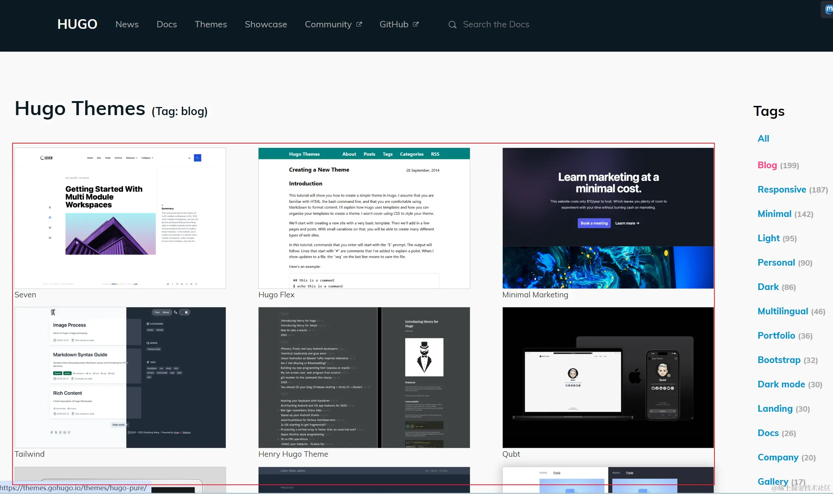The width and height of the screenshot is (833, 494).
Task: Click the GitHub external-link icon
Action: click(x=416, y=24)
